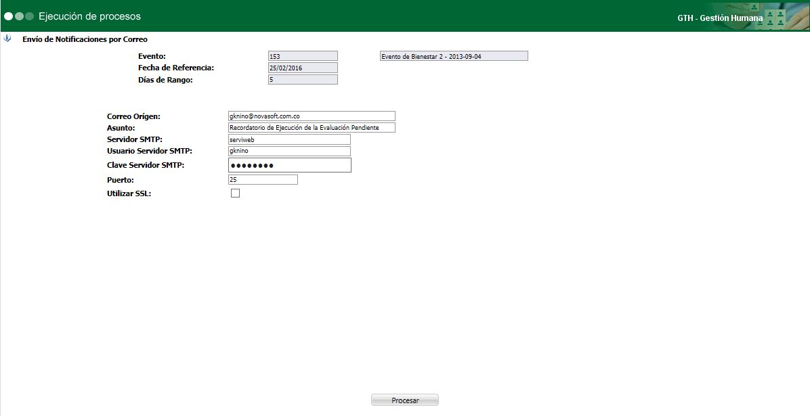Click the Ejecución de procesos header title
The image size is (810, 416).
pyautogui.click(x=89, y=16)
